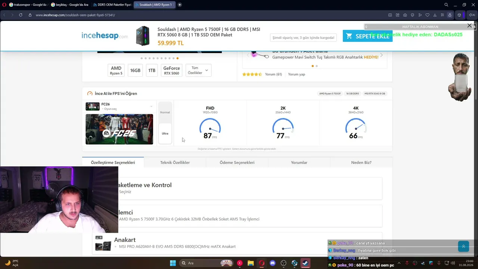
Task: Open the Windows Start menu
Action: coord(173,263)
